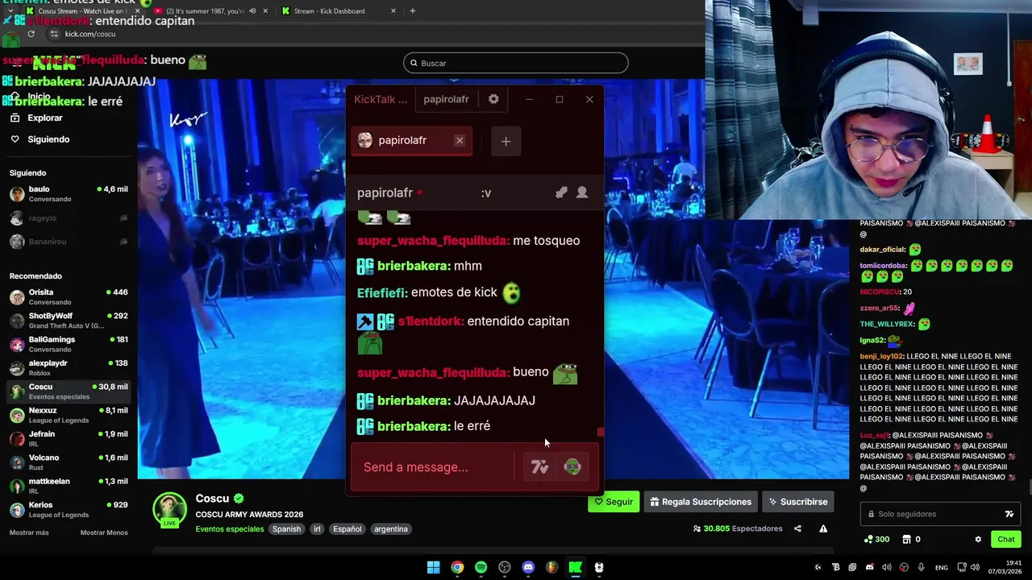Open Discord from taskbar
1032x580 pixels.
click(x=528, y=567)
